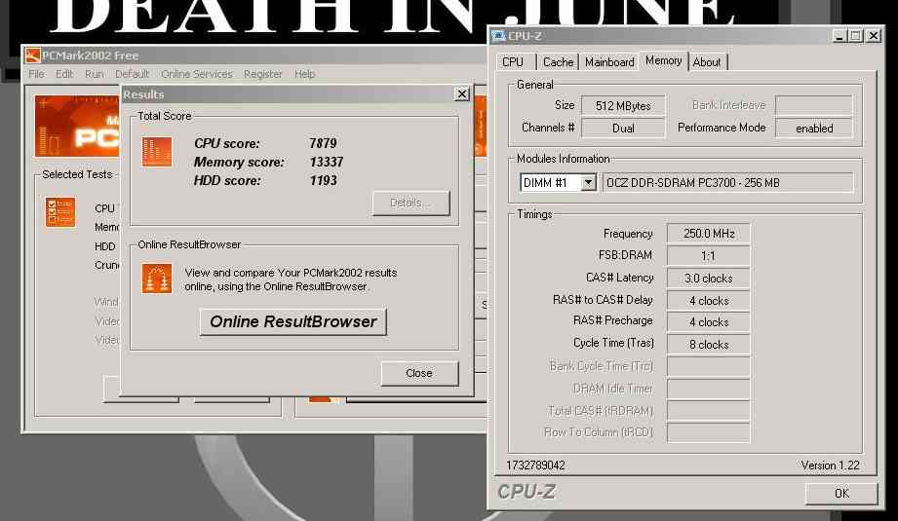
Task: Click the Performance Mode field showing enabled
Action: 814,129
